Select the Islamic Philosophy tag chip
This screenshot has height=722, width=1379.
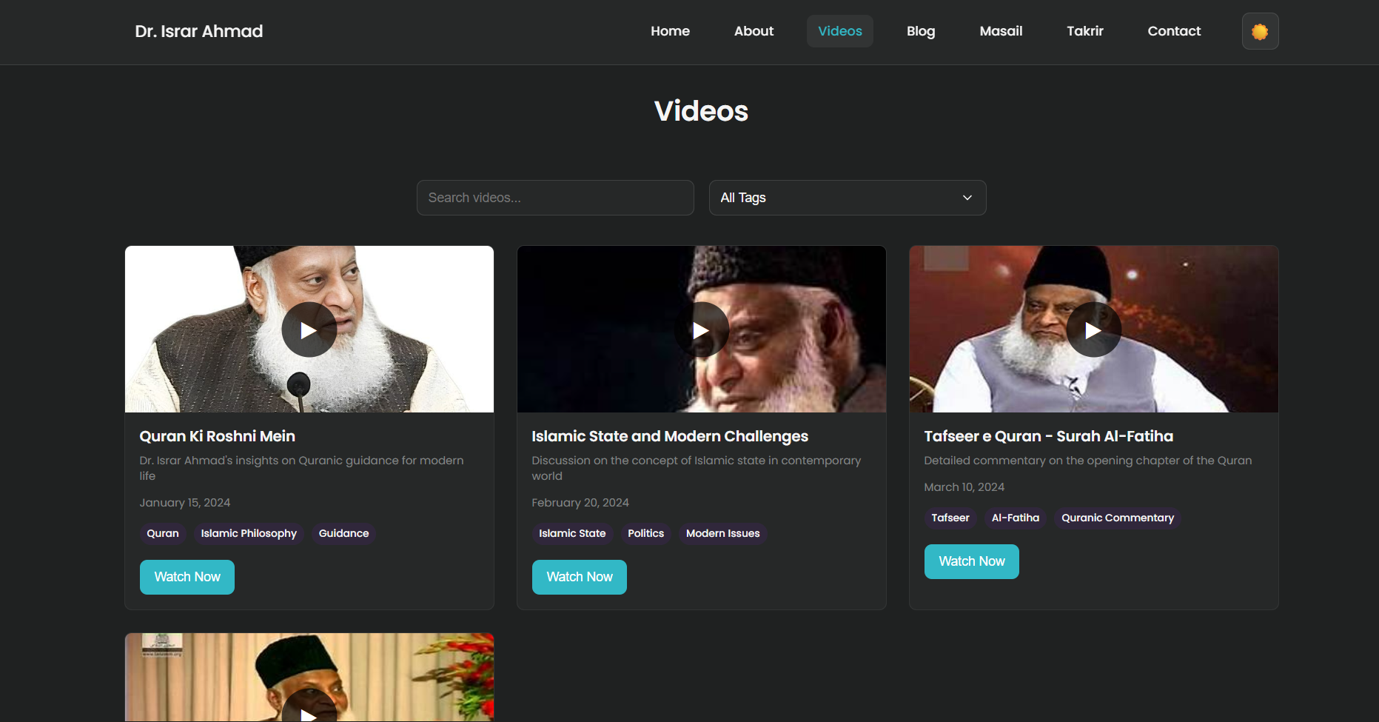pyautogui.click(x=249, y=533)
